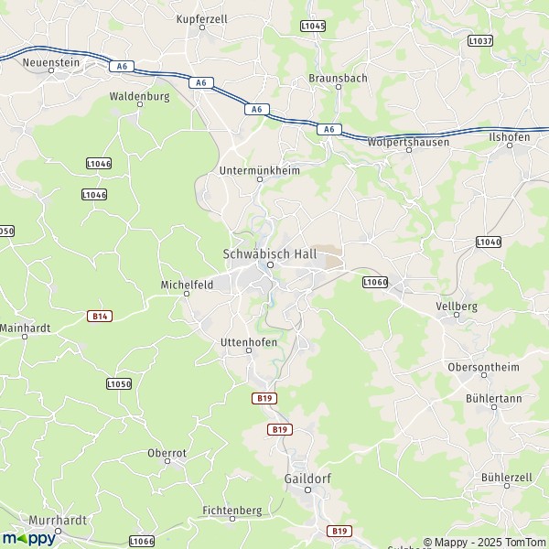Image resolution: width=549 pixels, height=549 pixels.
Task: Click the L1037 road shield
Action: pyautogui.click(x=480, y=41)
